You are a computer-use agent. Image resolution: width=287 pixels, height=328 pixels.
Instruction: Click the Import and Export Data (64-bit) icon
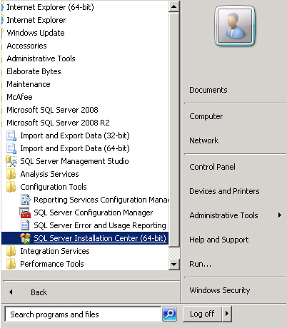click(x=11, y=148)
